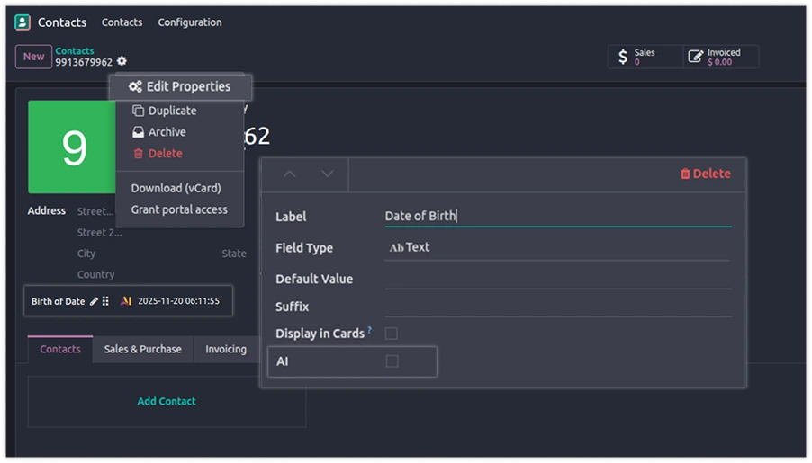This screenshot has width=812, height=463.
Task: Click the AI icon next to date value
Action: [126, 302]
